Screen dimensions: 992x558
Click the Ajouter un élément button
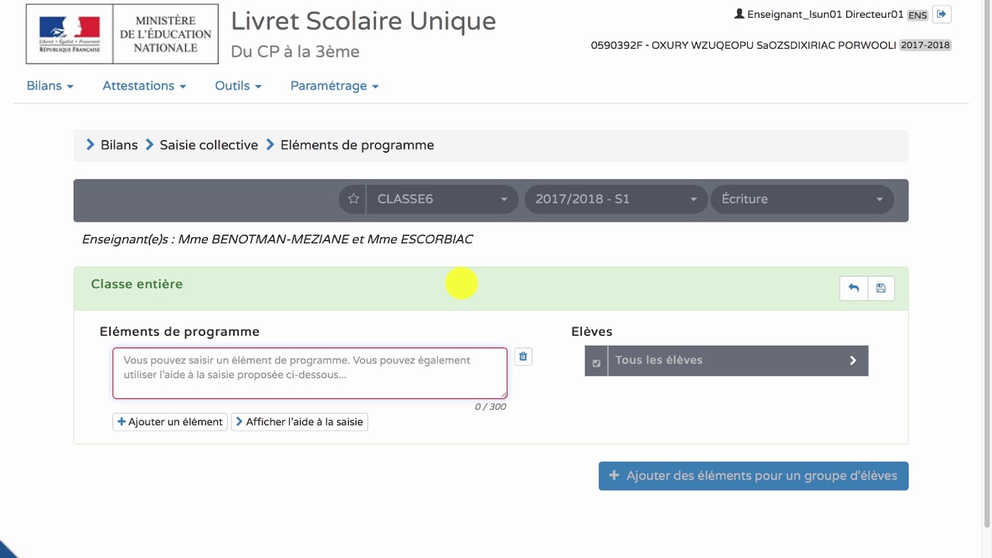[x=170, y=422]
